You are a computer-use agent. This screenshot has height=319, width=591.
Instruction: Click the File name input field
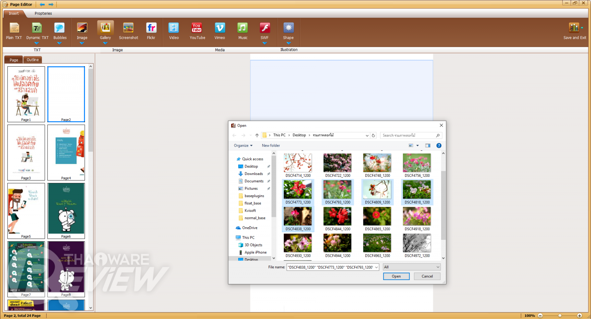(x=333, y=267)
